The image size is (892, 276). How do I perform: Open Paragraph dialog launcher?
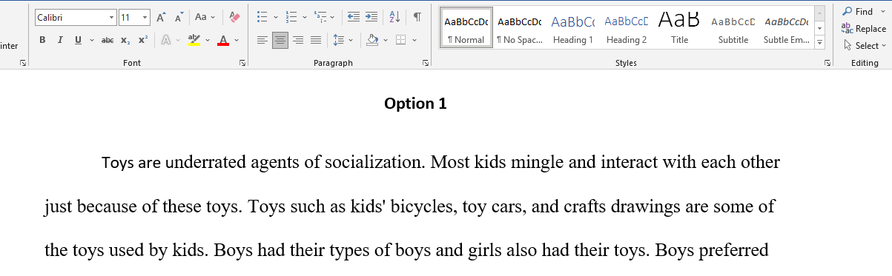click(426, 64)
